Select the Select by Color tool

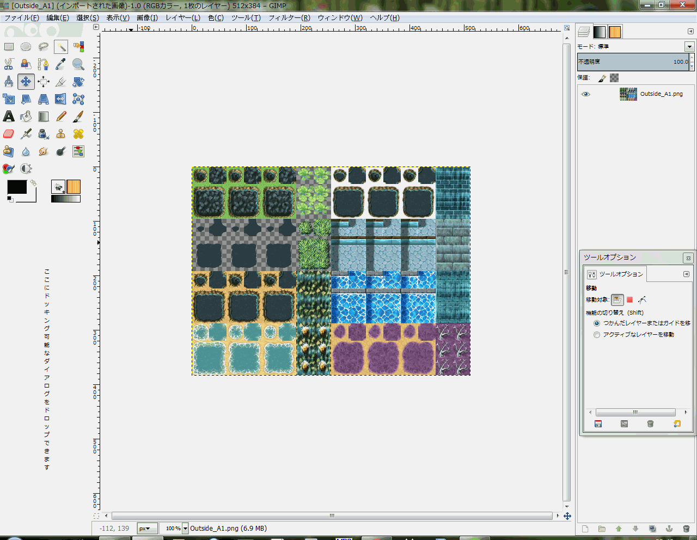click(78, 47)
